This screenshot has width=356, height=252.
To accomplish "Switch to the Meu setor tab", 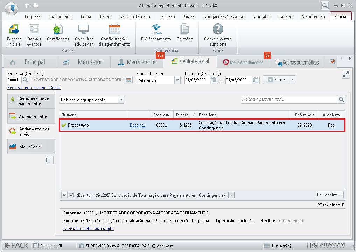I will coord(84,62).
